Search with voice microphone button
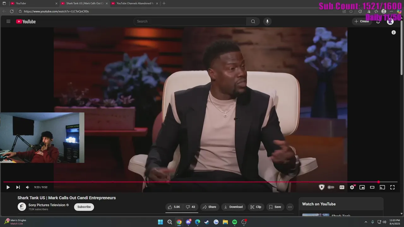Screen dimensions: 404x227 point(267,21)
